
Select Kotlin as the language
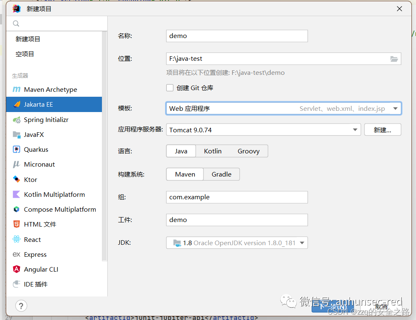tap(213, 151)
